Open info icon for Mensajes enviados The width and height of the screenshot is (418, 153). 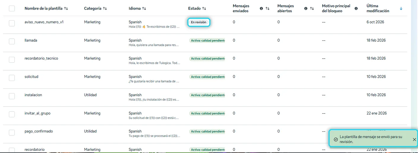point(261,9)
